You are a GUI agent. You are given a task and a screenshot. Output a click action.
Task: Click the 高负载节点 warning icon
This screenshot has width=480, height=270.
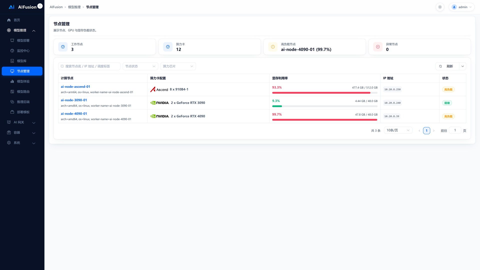pos(273,47)
